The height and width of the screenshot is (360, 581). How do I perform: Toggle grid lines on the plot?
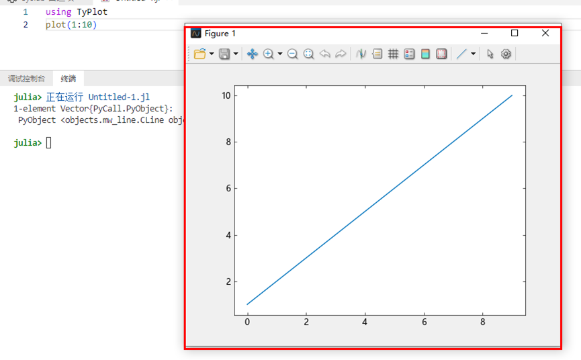point(393,54)
